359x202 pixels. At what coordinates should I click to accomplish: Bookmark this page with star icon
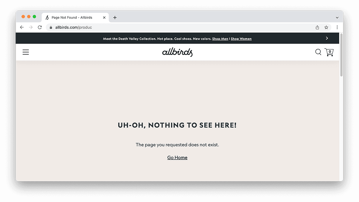tap(326, 27)
